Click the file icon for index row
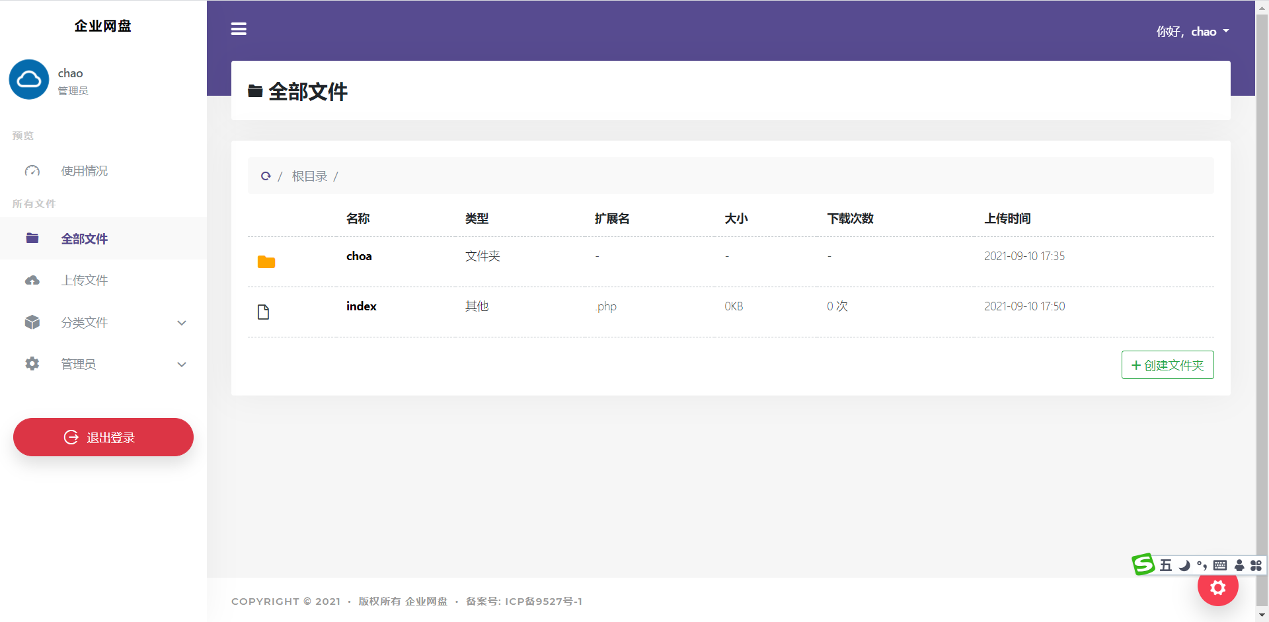Screen dimensions: 1269x622 (263, 312)
